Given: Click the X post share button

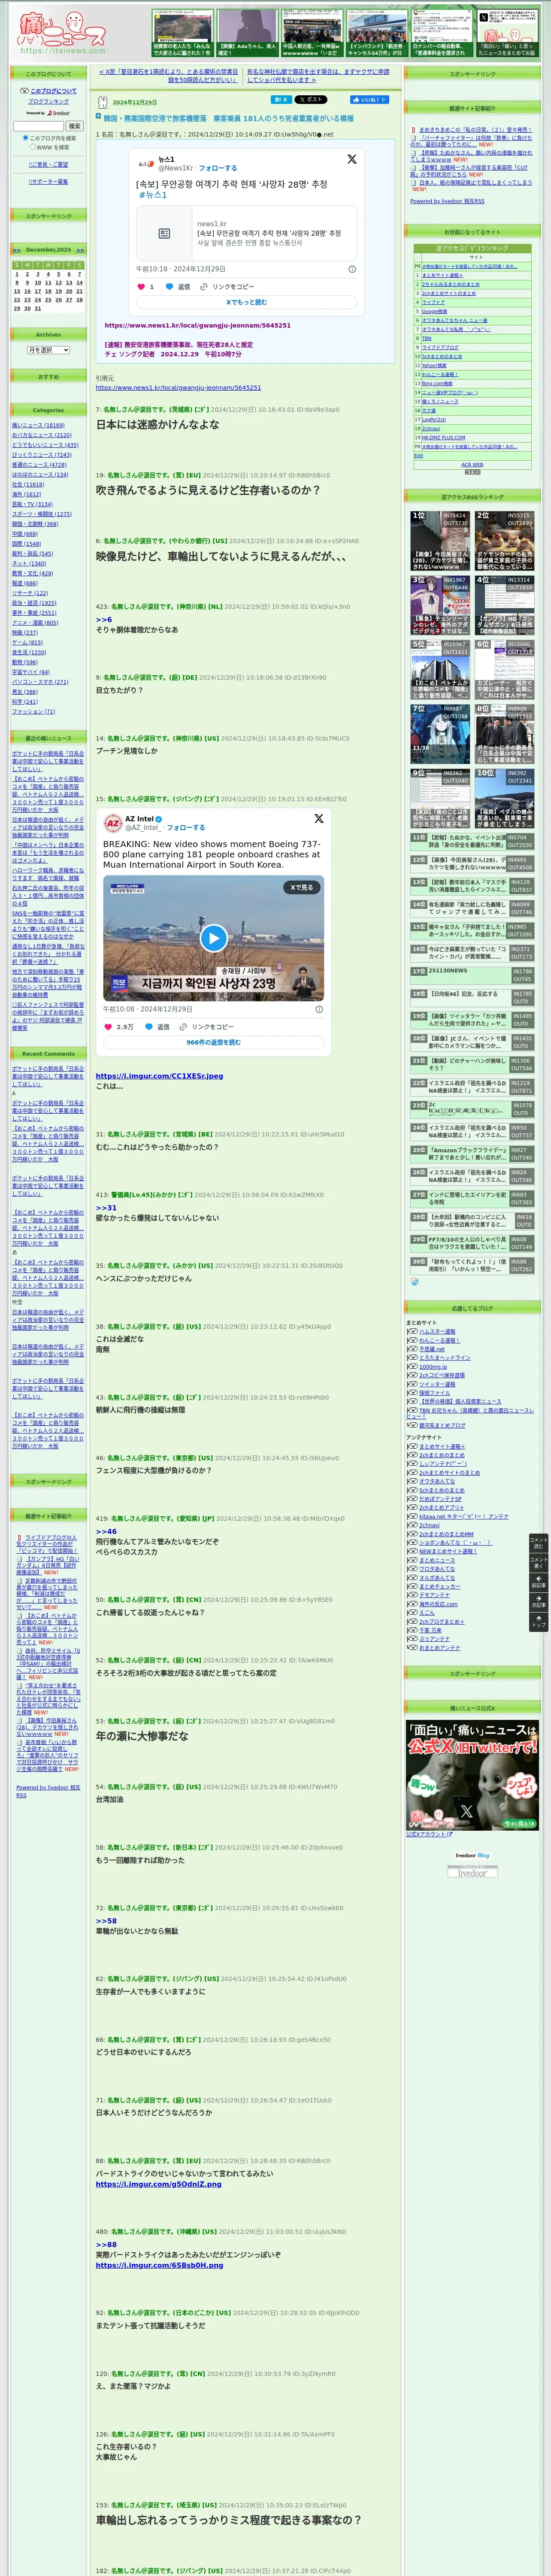Looking at the screenshot, I should [311, 100].
